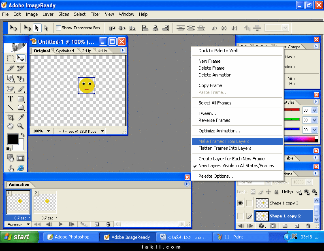Reset to default colors icon

(8, 149)
